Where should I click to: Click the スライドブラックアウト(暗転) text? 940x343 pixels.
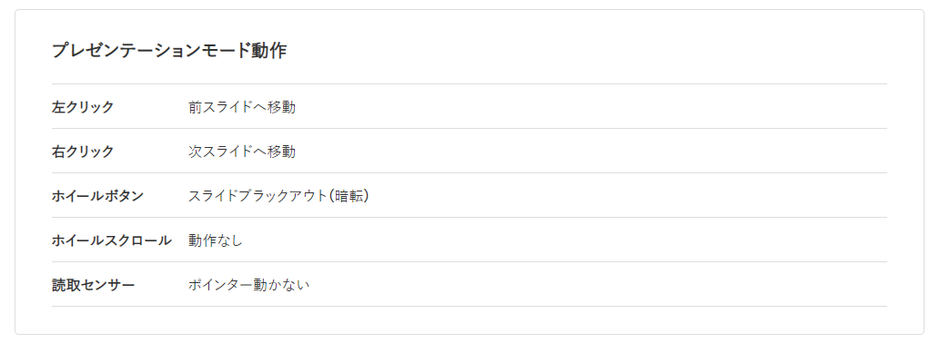click(278, 196)
